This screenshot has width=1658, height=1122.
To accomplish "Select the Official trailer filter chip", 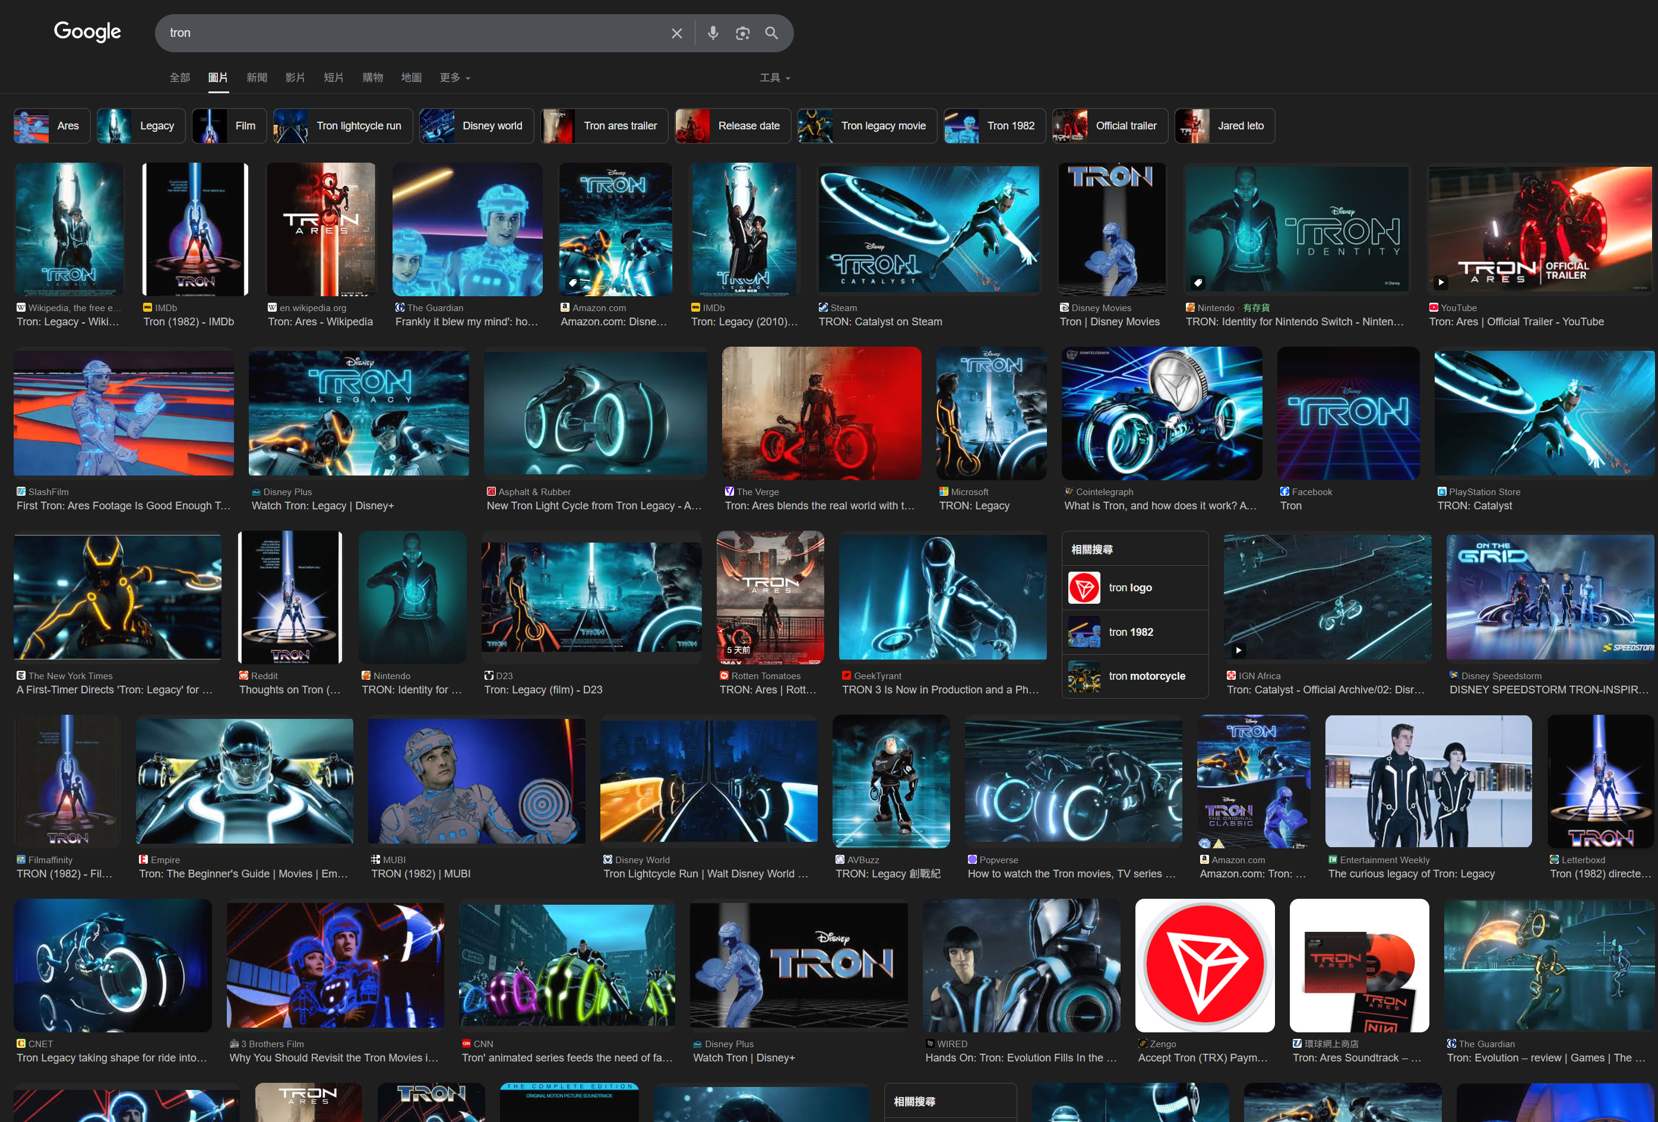I will point(1110,125).
